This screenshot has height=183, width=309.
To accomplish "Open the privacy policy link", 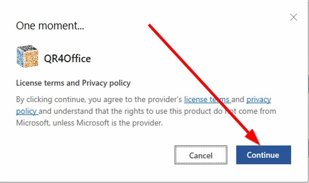I will (x=258, y=99).
